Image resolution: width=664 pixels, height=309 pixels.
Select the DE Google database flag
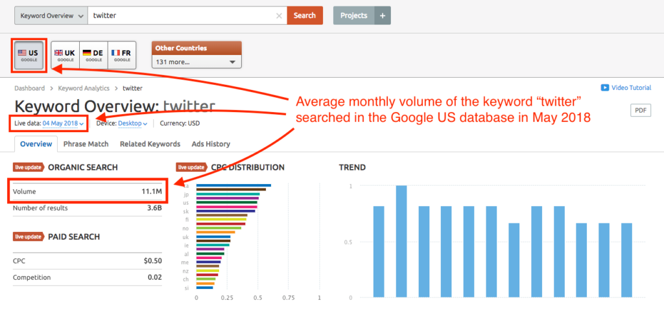click(x=93, y=55)
